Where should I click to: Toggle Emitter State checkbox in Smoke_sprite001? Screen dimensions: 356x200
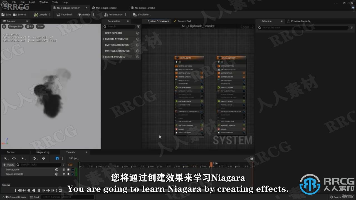(x=244, y=80)
